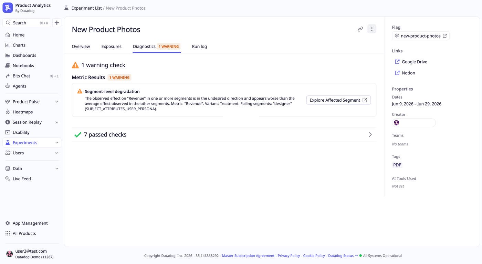Open the three-dot more options menu
Viewport: 482px width, 264px height.
tap(372, 29)
